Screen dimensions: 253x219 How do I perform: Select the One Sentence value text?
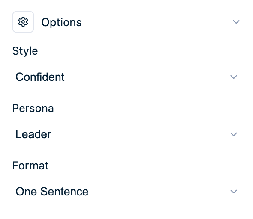[x=52, y=192]
